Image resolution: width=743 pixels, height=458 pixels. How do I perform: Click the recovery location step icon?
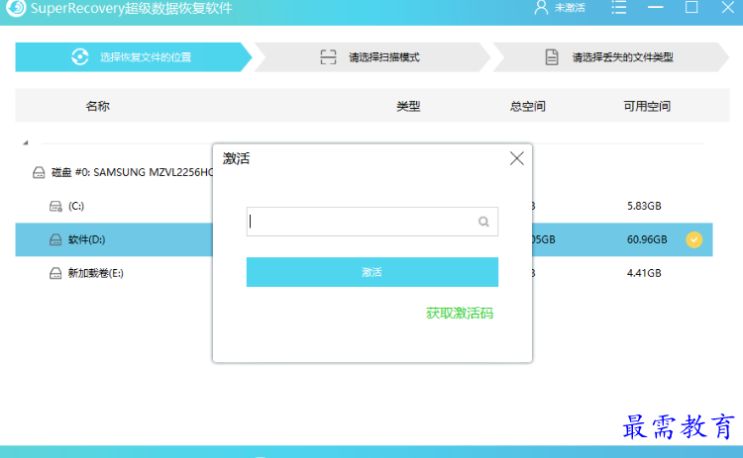click(80, 56)
